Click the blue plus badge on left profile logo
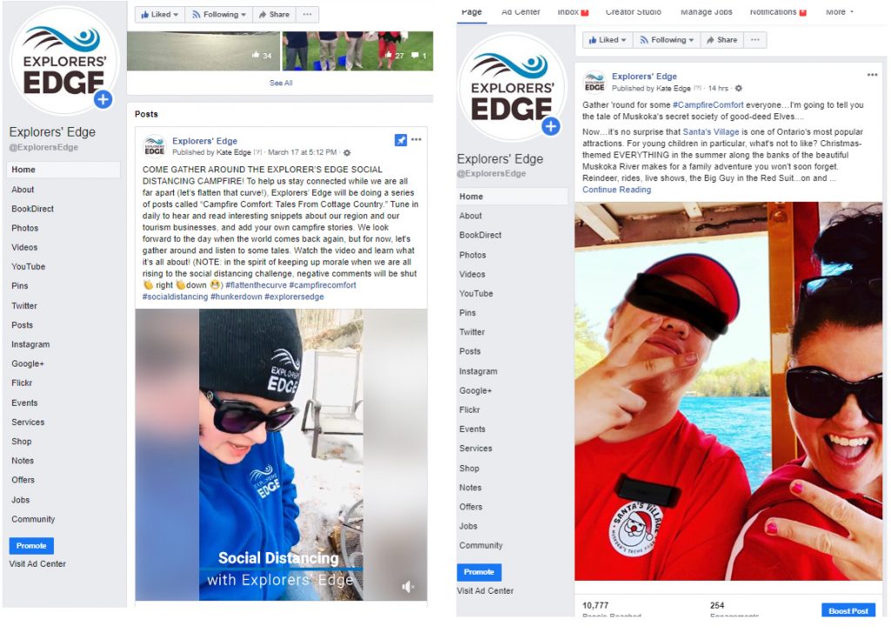 [x=103, y=99]
